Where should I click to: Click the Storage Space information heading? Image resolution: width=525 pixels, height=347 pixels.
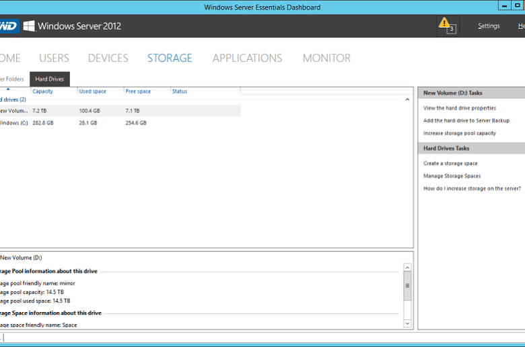tap(50, 313)
